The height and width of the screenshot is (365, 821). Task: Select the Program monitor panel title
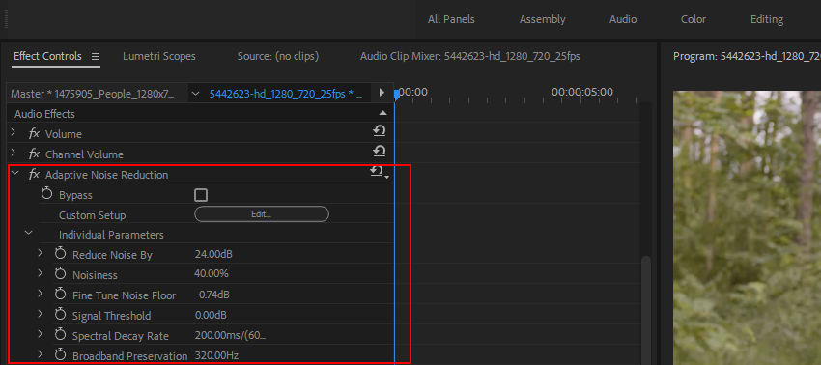coord(747,56)
